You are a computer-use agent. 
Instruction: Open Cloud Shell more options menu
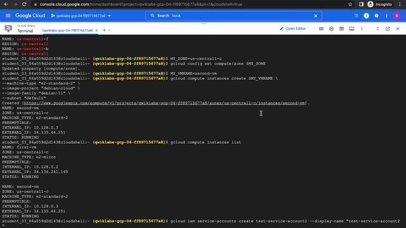click(362, 28)
